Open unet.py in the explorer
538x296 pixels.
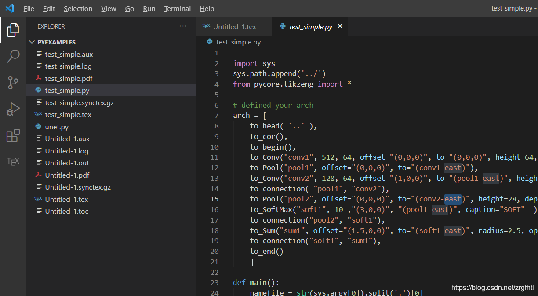[111, 127]
